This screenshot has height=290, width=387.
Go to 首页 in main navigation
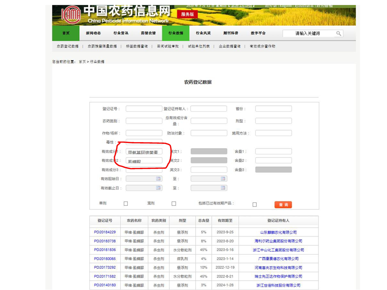[x=66, y=33]
